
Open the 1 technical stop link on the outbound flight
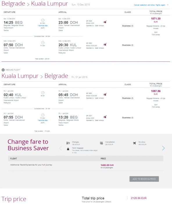coord(43,26)
